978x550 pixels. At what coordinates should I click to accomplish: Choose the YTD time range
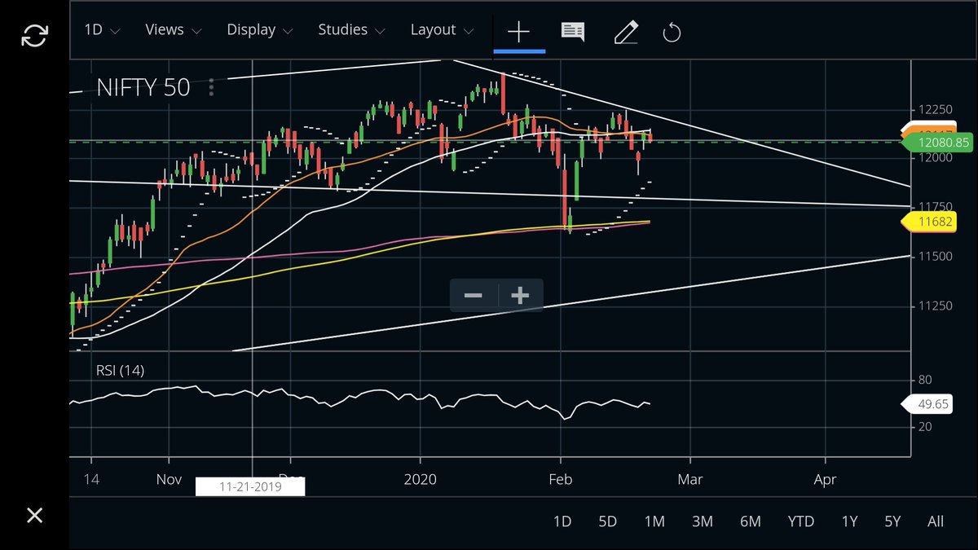pos(801,521)
